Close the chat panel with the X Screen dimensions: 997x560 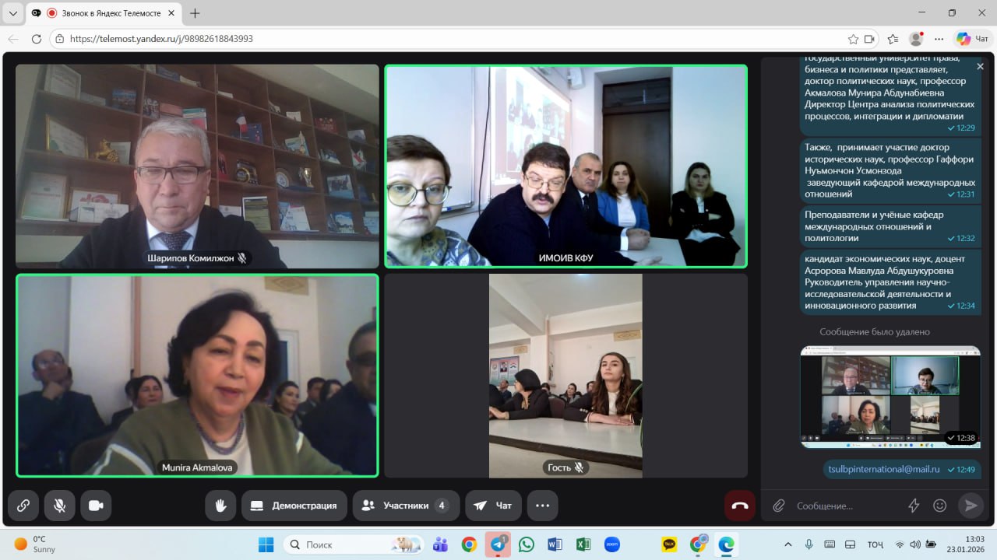pyautogui.click(x=980, y=67)
